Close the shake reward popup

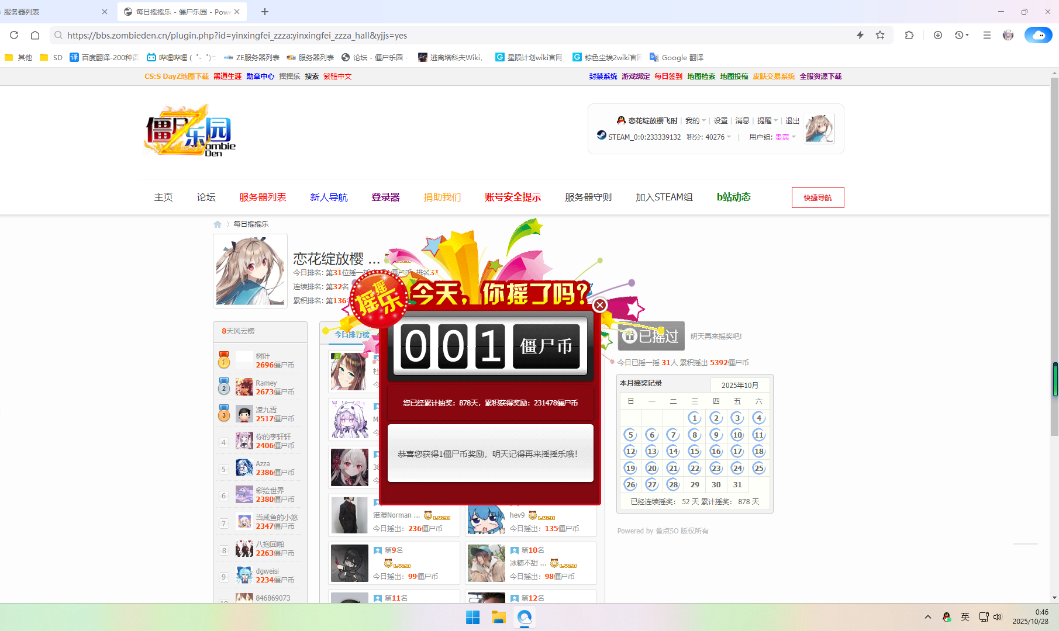point(599,305)
